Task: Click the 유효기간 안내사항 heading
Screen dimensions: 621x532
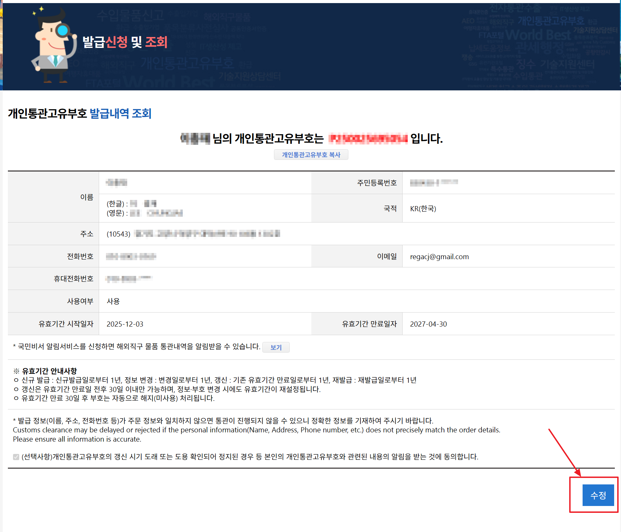Action: (49, 371)
